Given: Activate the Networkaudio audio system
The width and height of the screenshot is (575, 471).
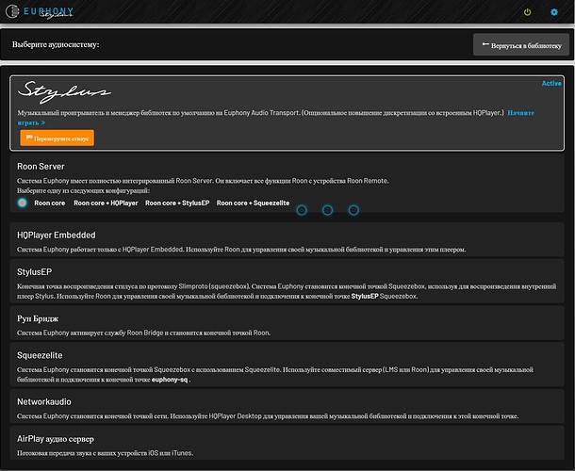Looking at the screenshot, I should pos(287,406).
